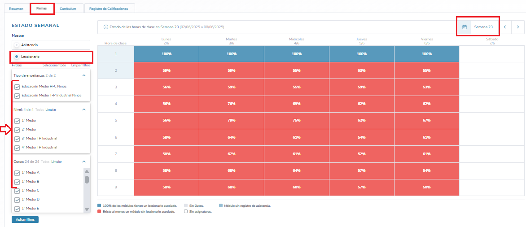526x227 pixels.
Task: Click the 64% cell for Miércoles hour 8
Action: 297,170
